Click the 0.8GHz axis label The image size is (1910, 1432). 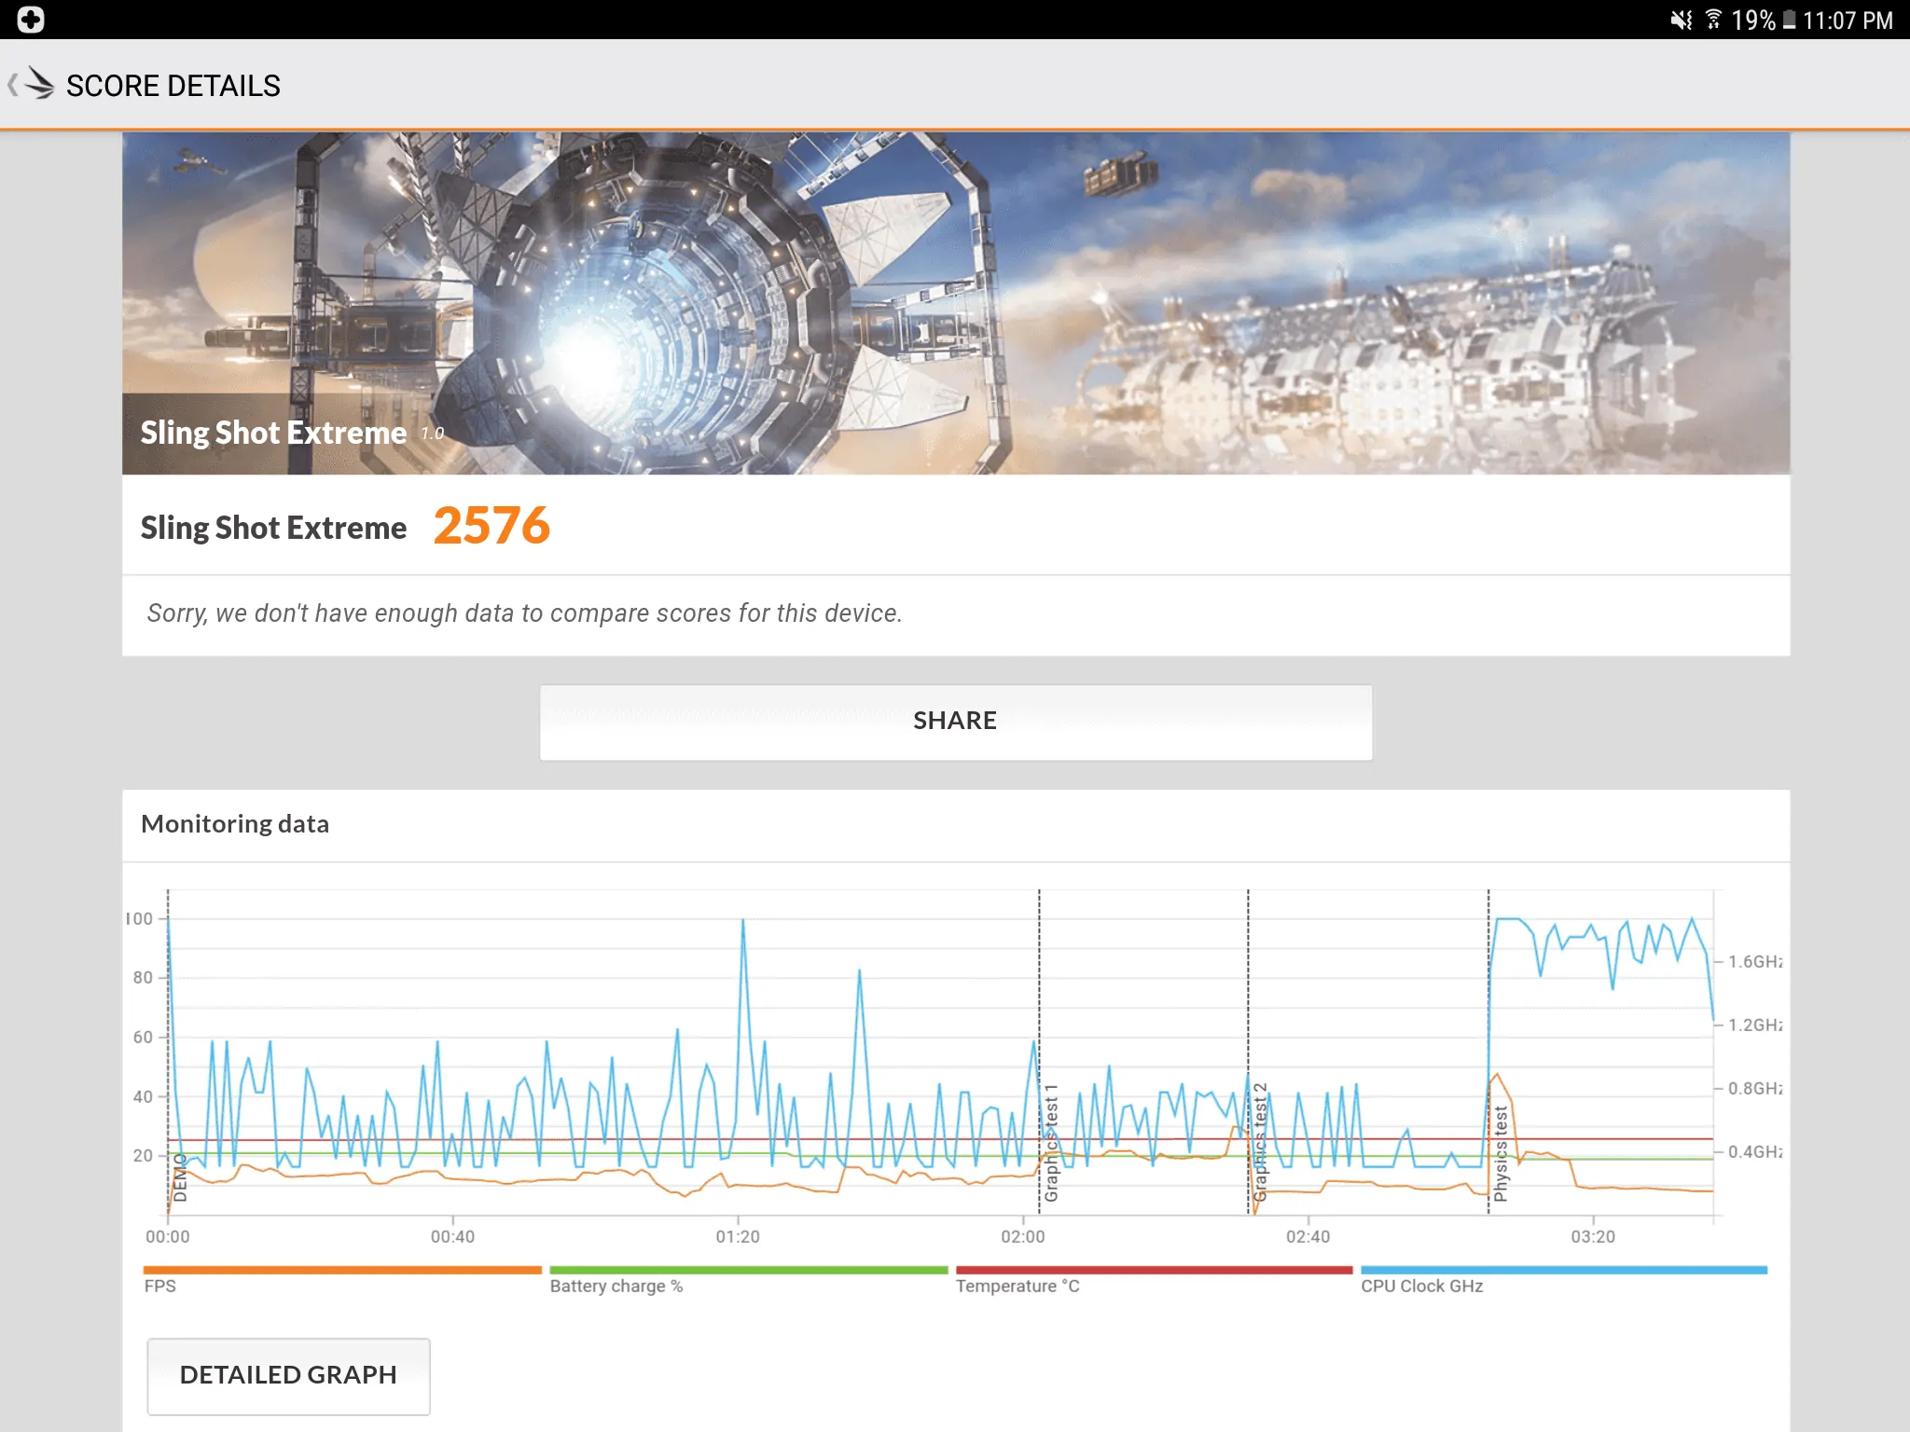coord(1754,1089)
